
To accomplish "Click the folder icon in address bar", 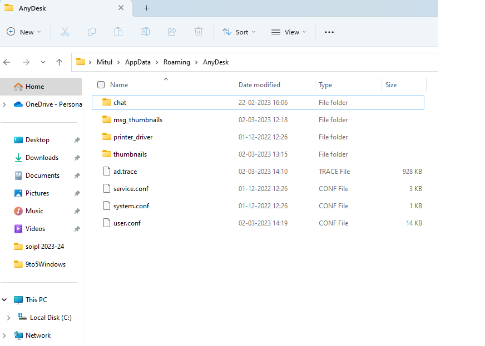I will tap(81, 62).
